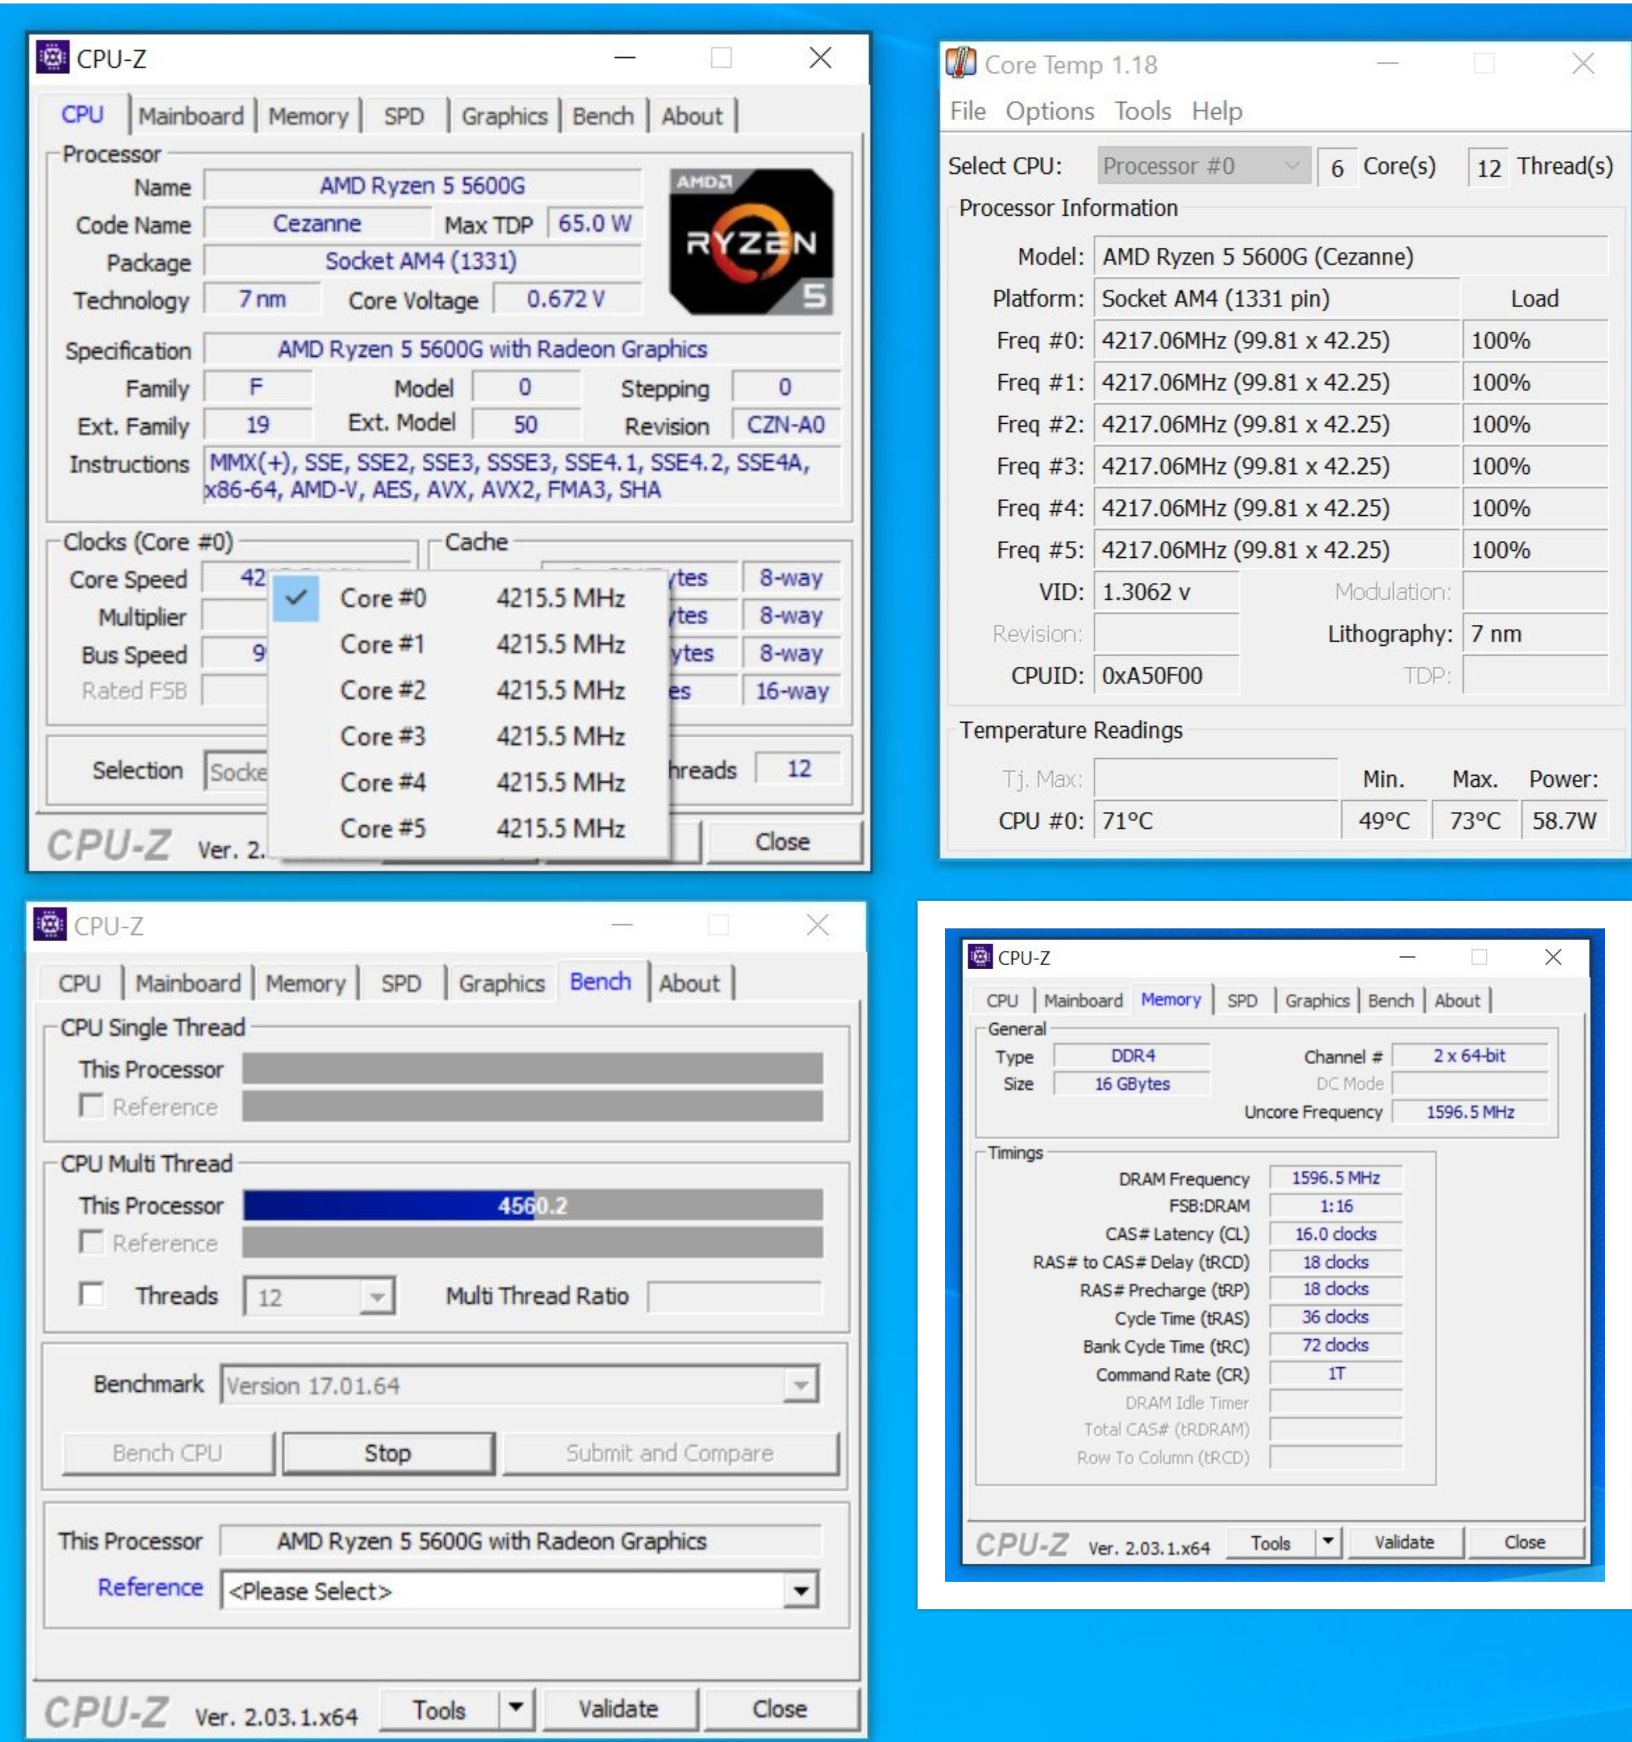Open the Options menu in Core Temp
The height and width of the screenshot is (1742, 1632).
pos(1049,111)
